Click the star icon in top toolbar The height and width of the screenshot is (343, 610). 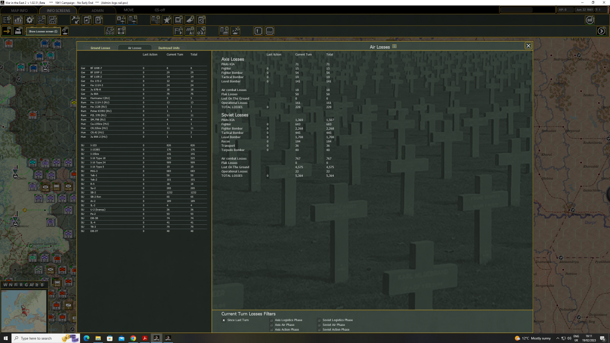pos(167,20)
